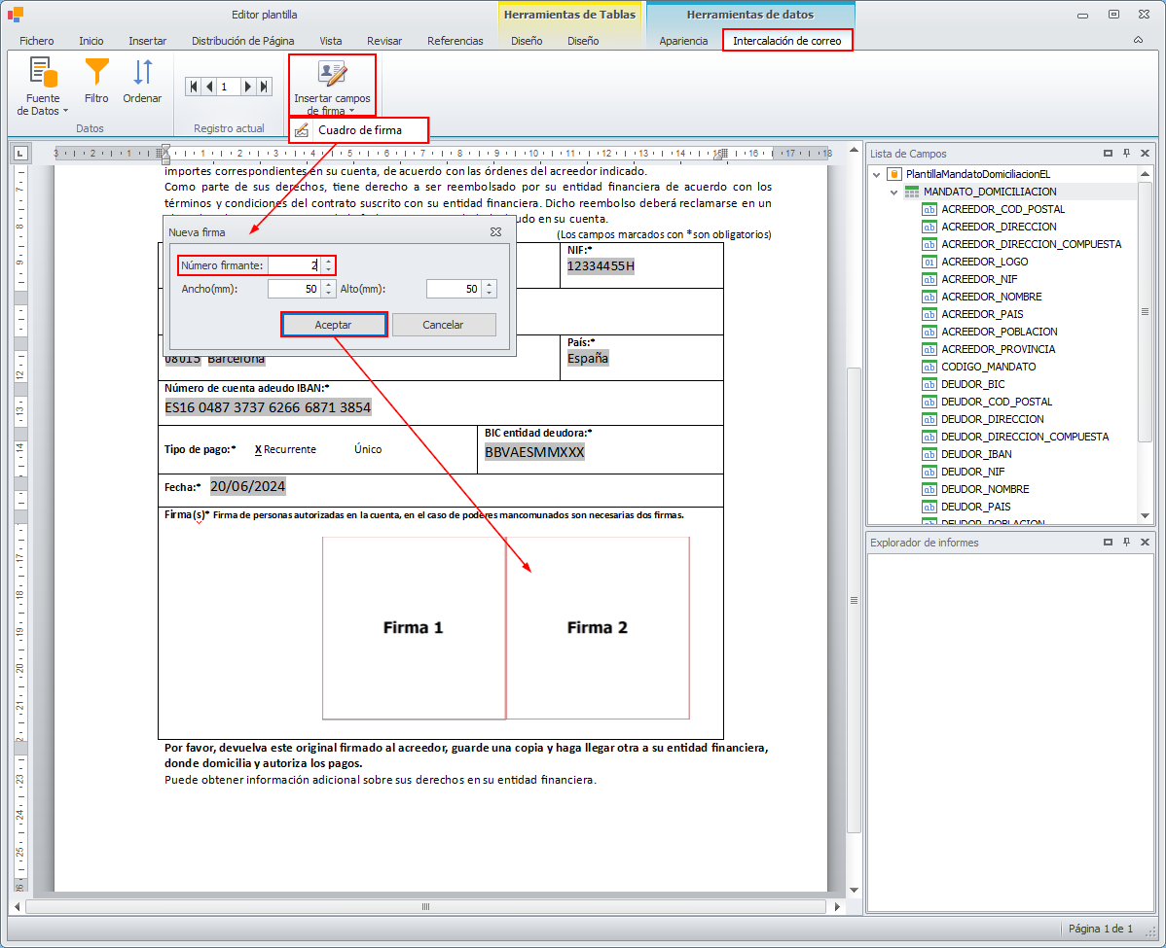Choose Cuadro de firma menu entry

[359, 130]
